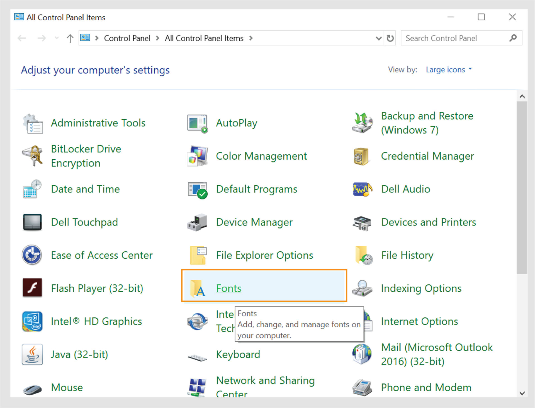The width and height of the screenshot is (535, 408).
Task: Open the Dell Audio icon
Action: (x=362, y=189)
